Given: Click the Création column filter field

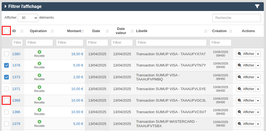Looking at the screenshot, I should click(x=220, y=43).
